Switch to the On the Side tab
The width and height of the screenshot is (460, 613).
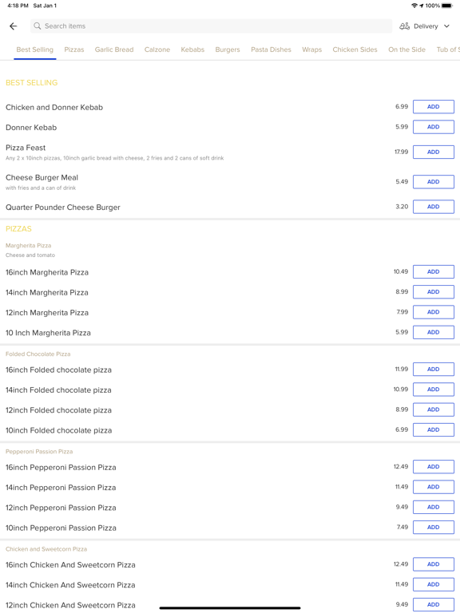406,49
